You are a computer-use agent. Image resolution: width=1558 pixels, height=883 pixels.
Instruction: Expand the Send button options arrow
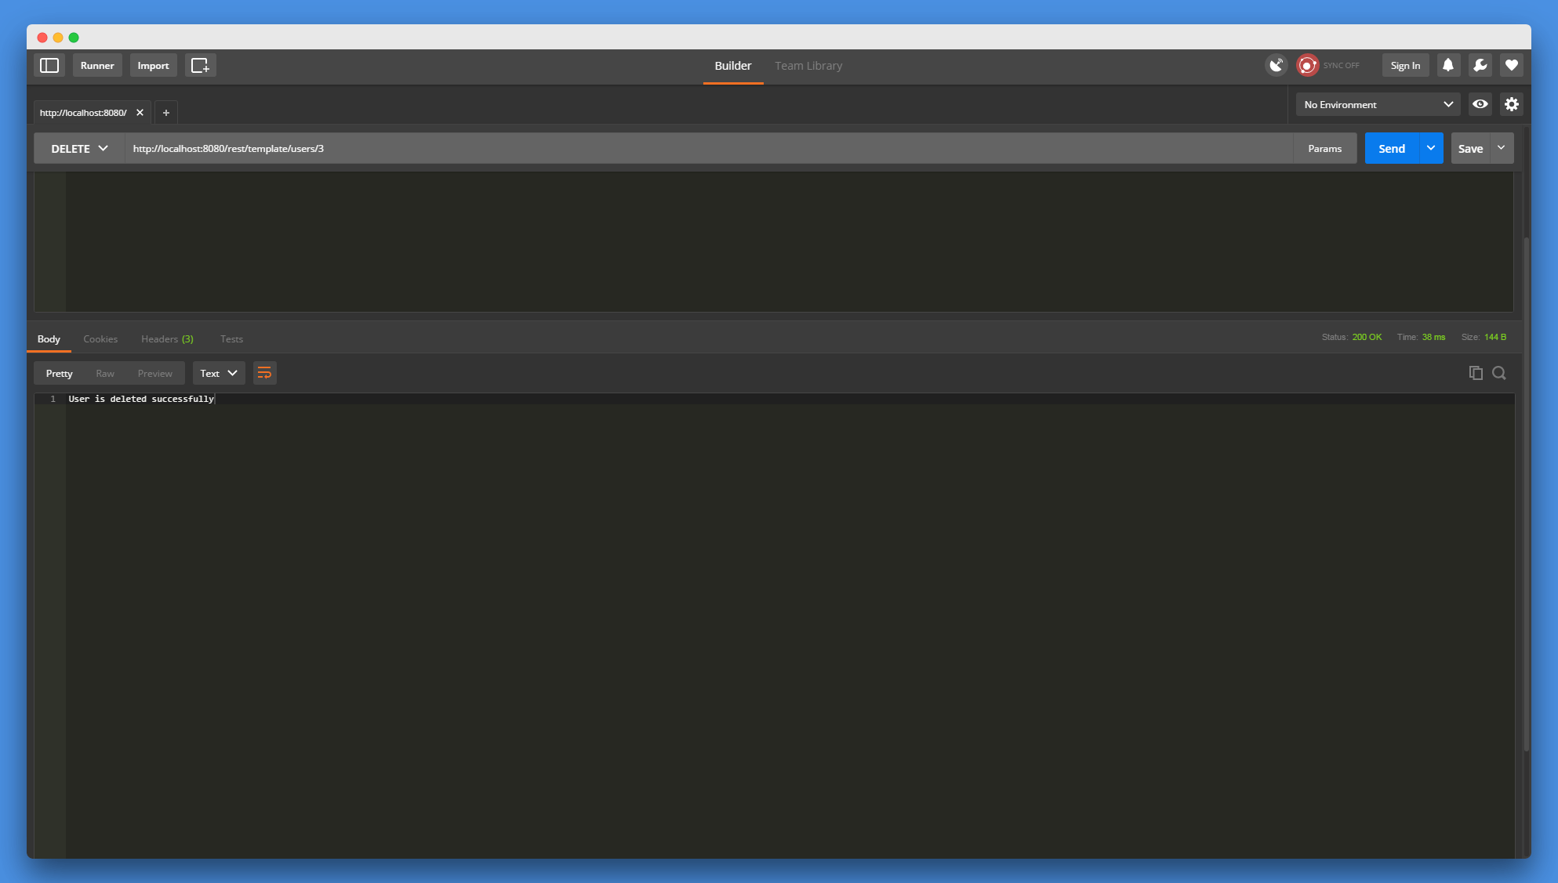(1431, 148)
